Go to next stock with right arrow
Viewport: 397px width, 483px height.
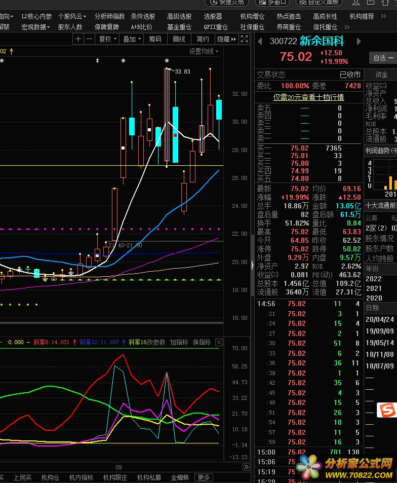359,42
